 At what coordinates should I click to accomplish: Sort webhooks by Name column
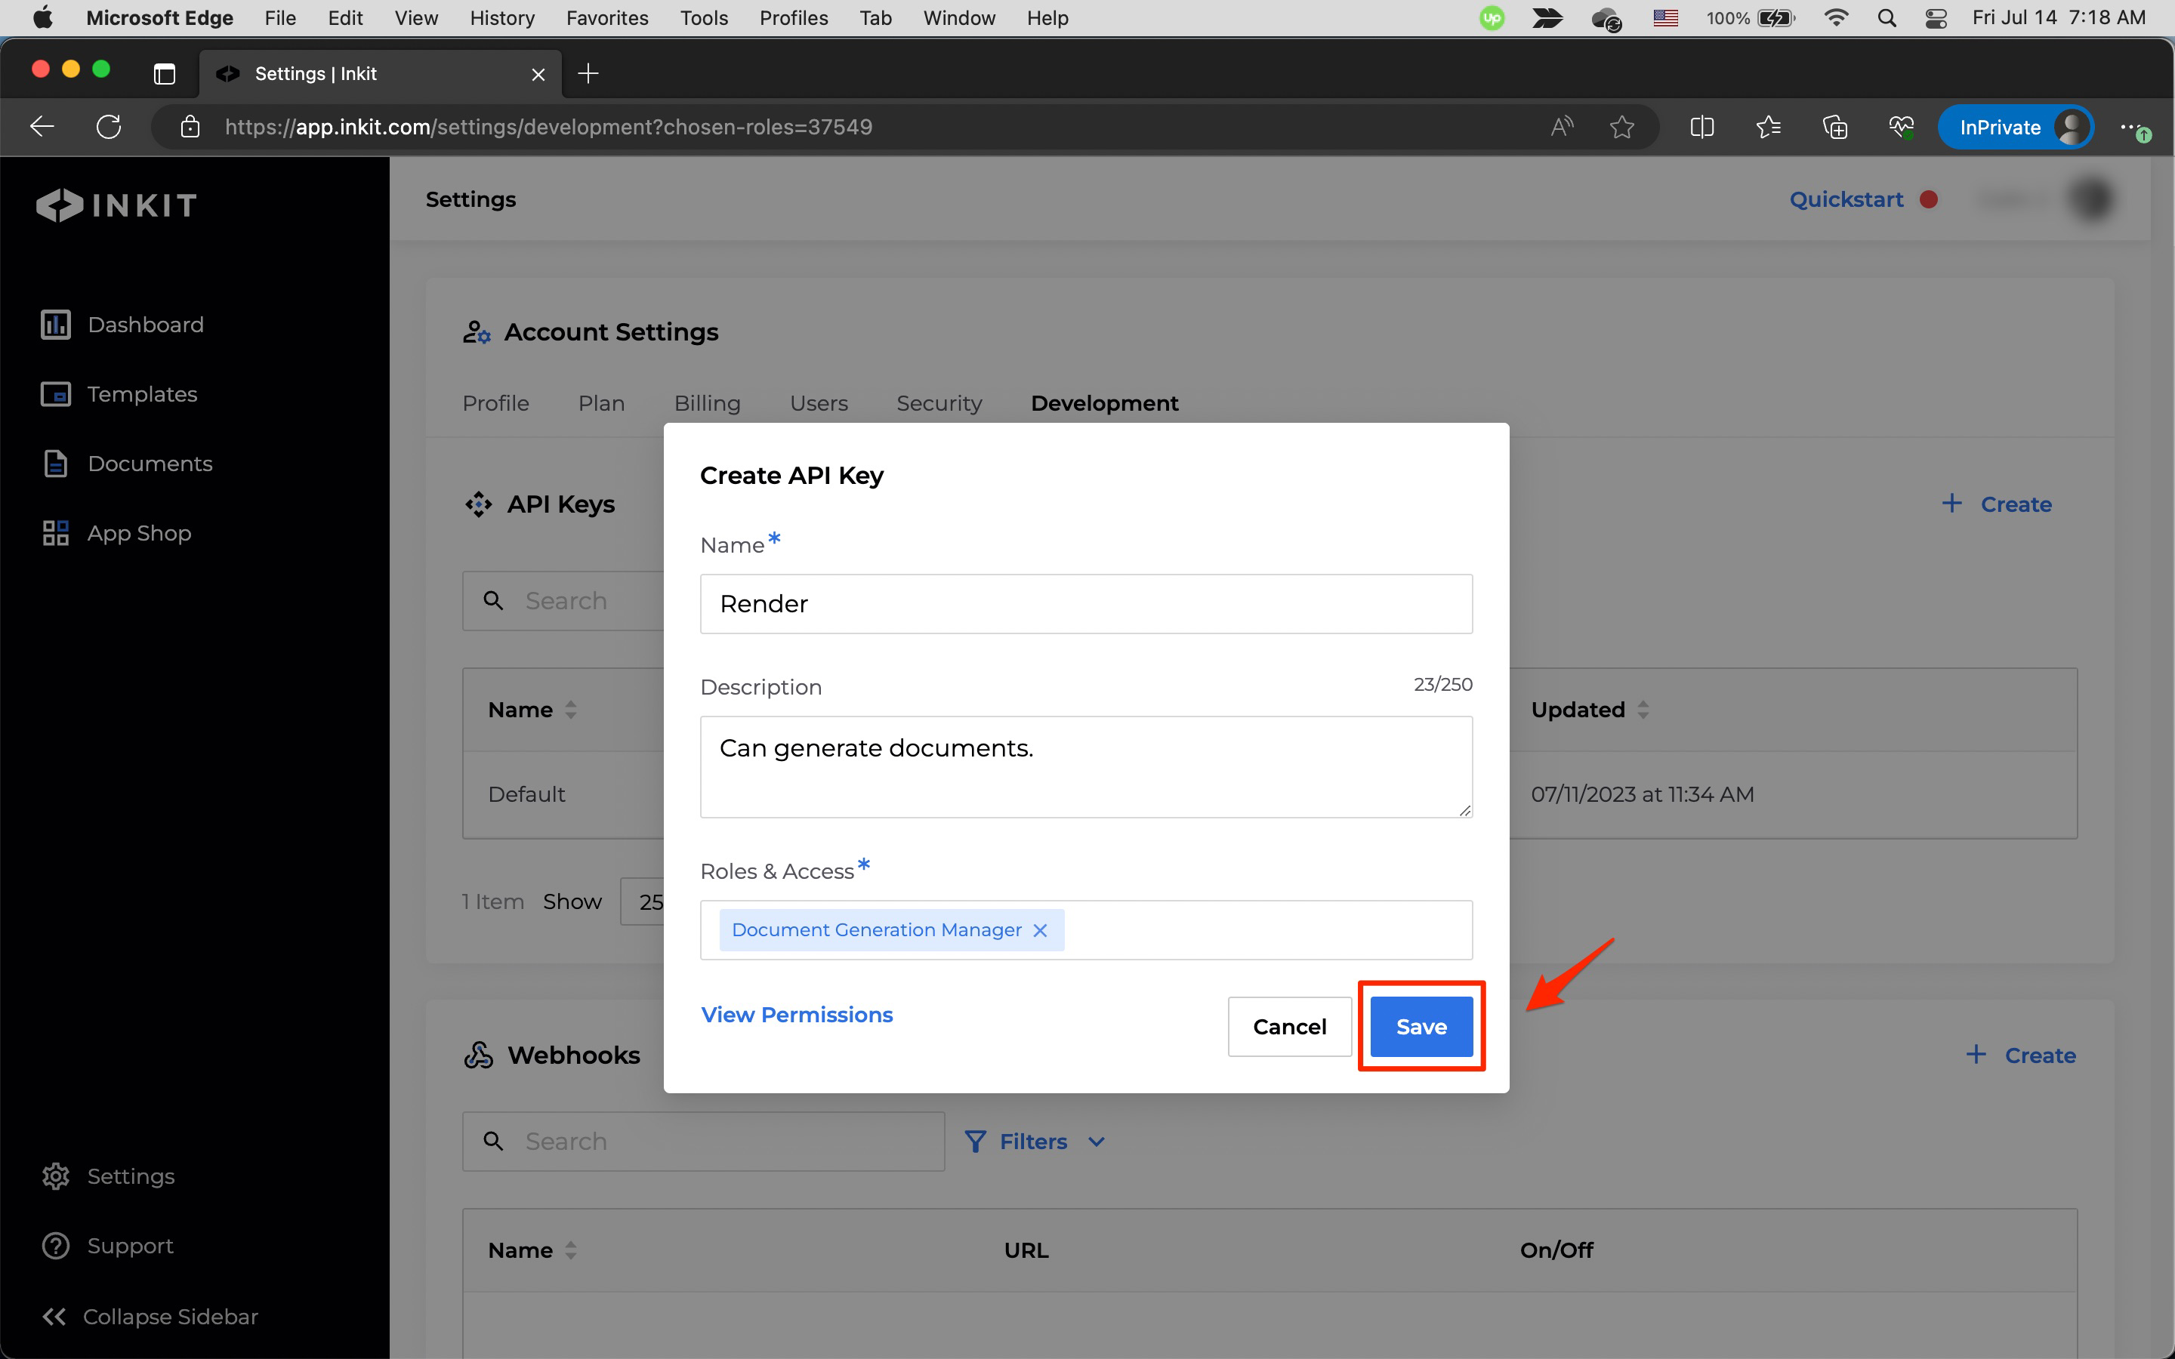pyautogui.click(x=570, y=1250)
